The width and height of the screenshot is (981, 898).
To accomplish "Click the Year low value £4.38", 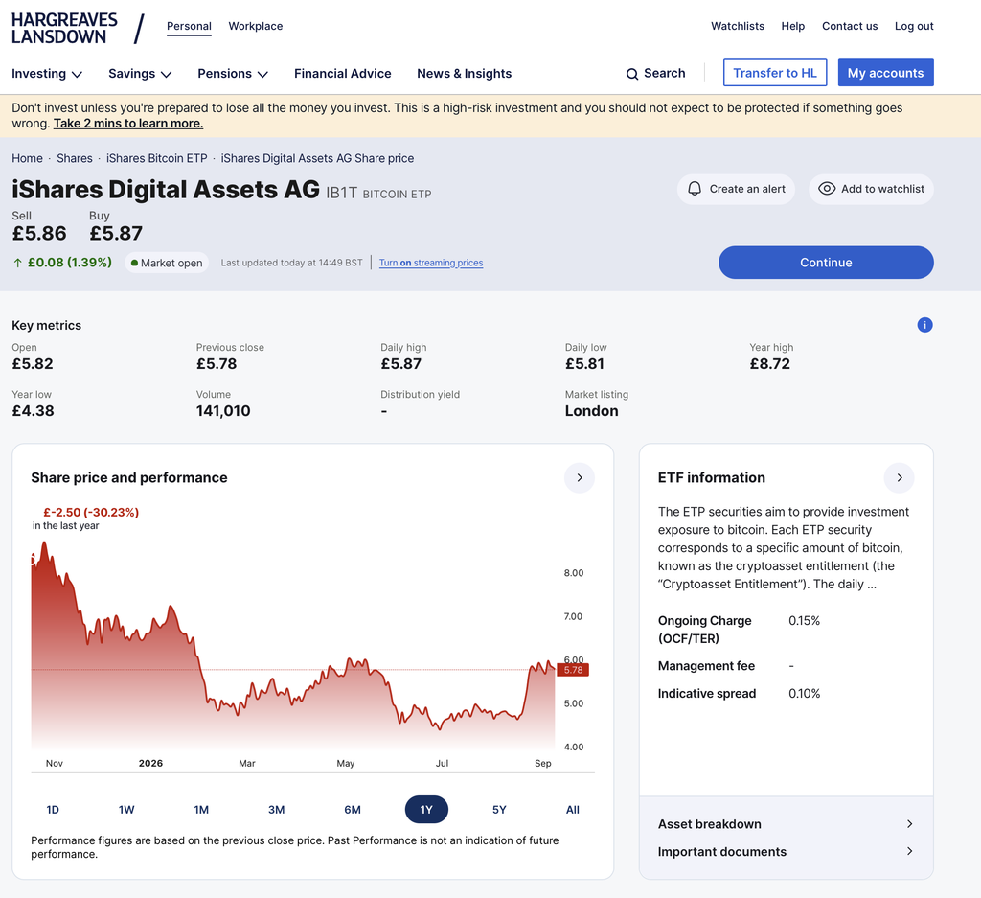I will (x=33, y=411).
